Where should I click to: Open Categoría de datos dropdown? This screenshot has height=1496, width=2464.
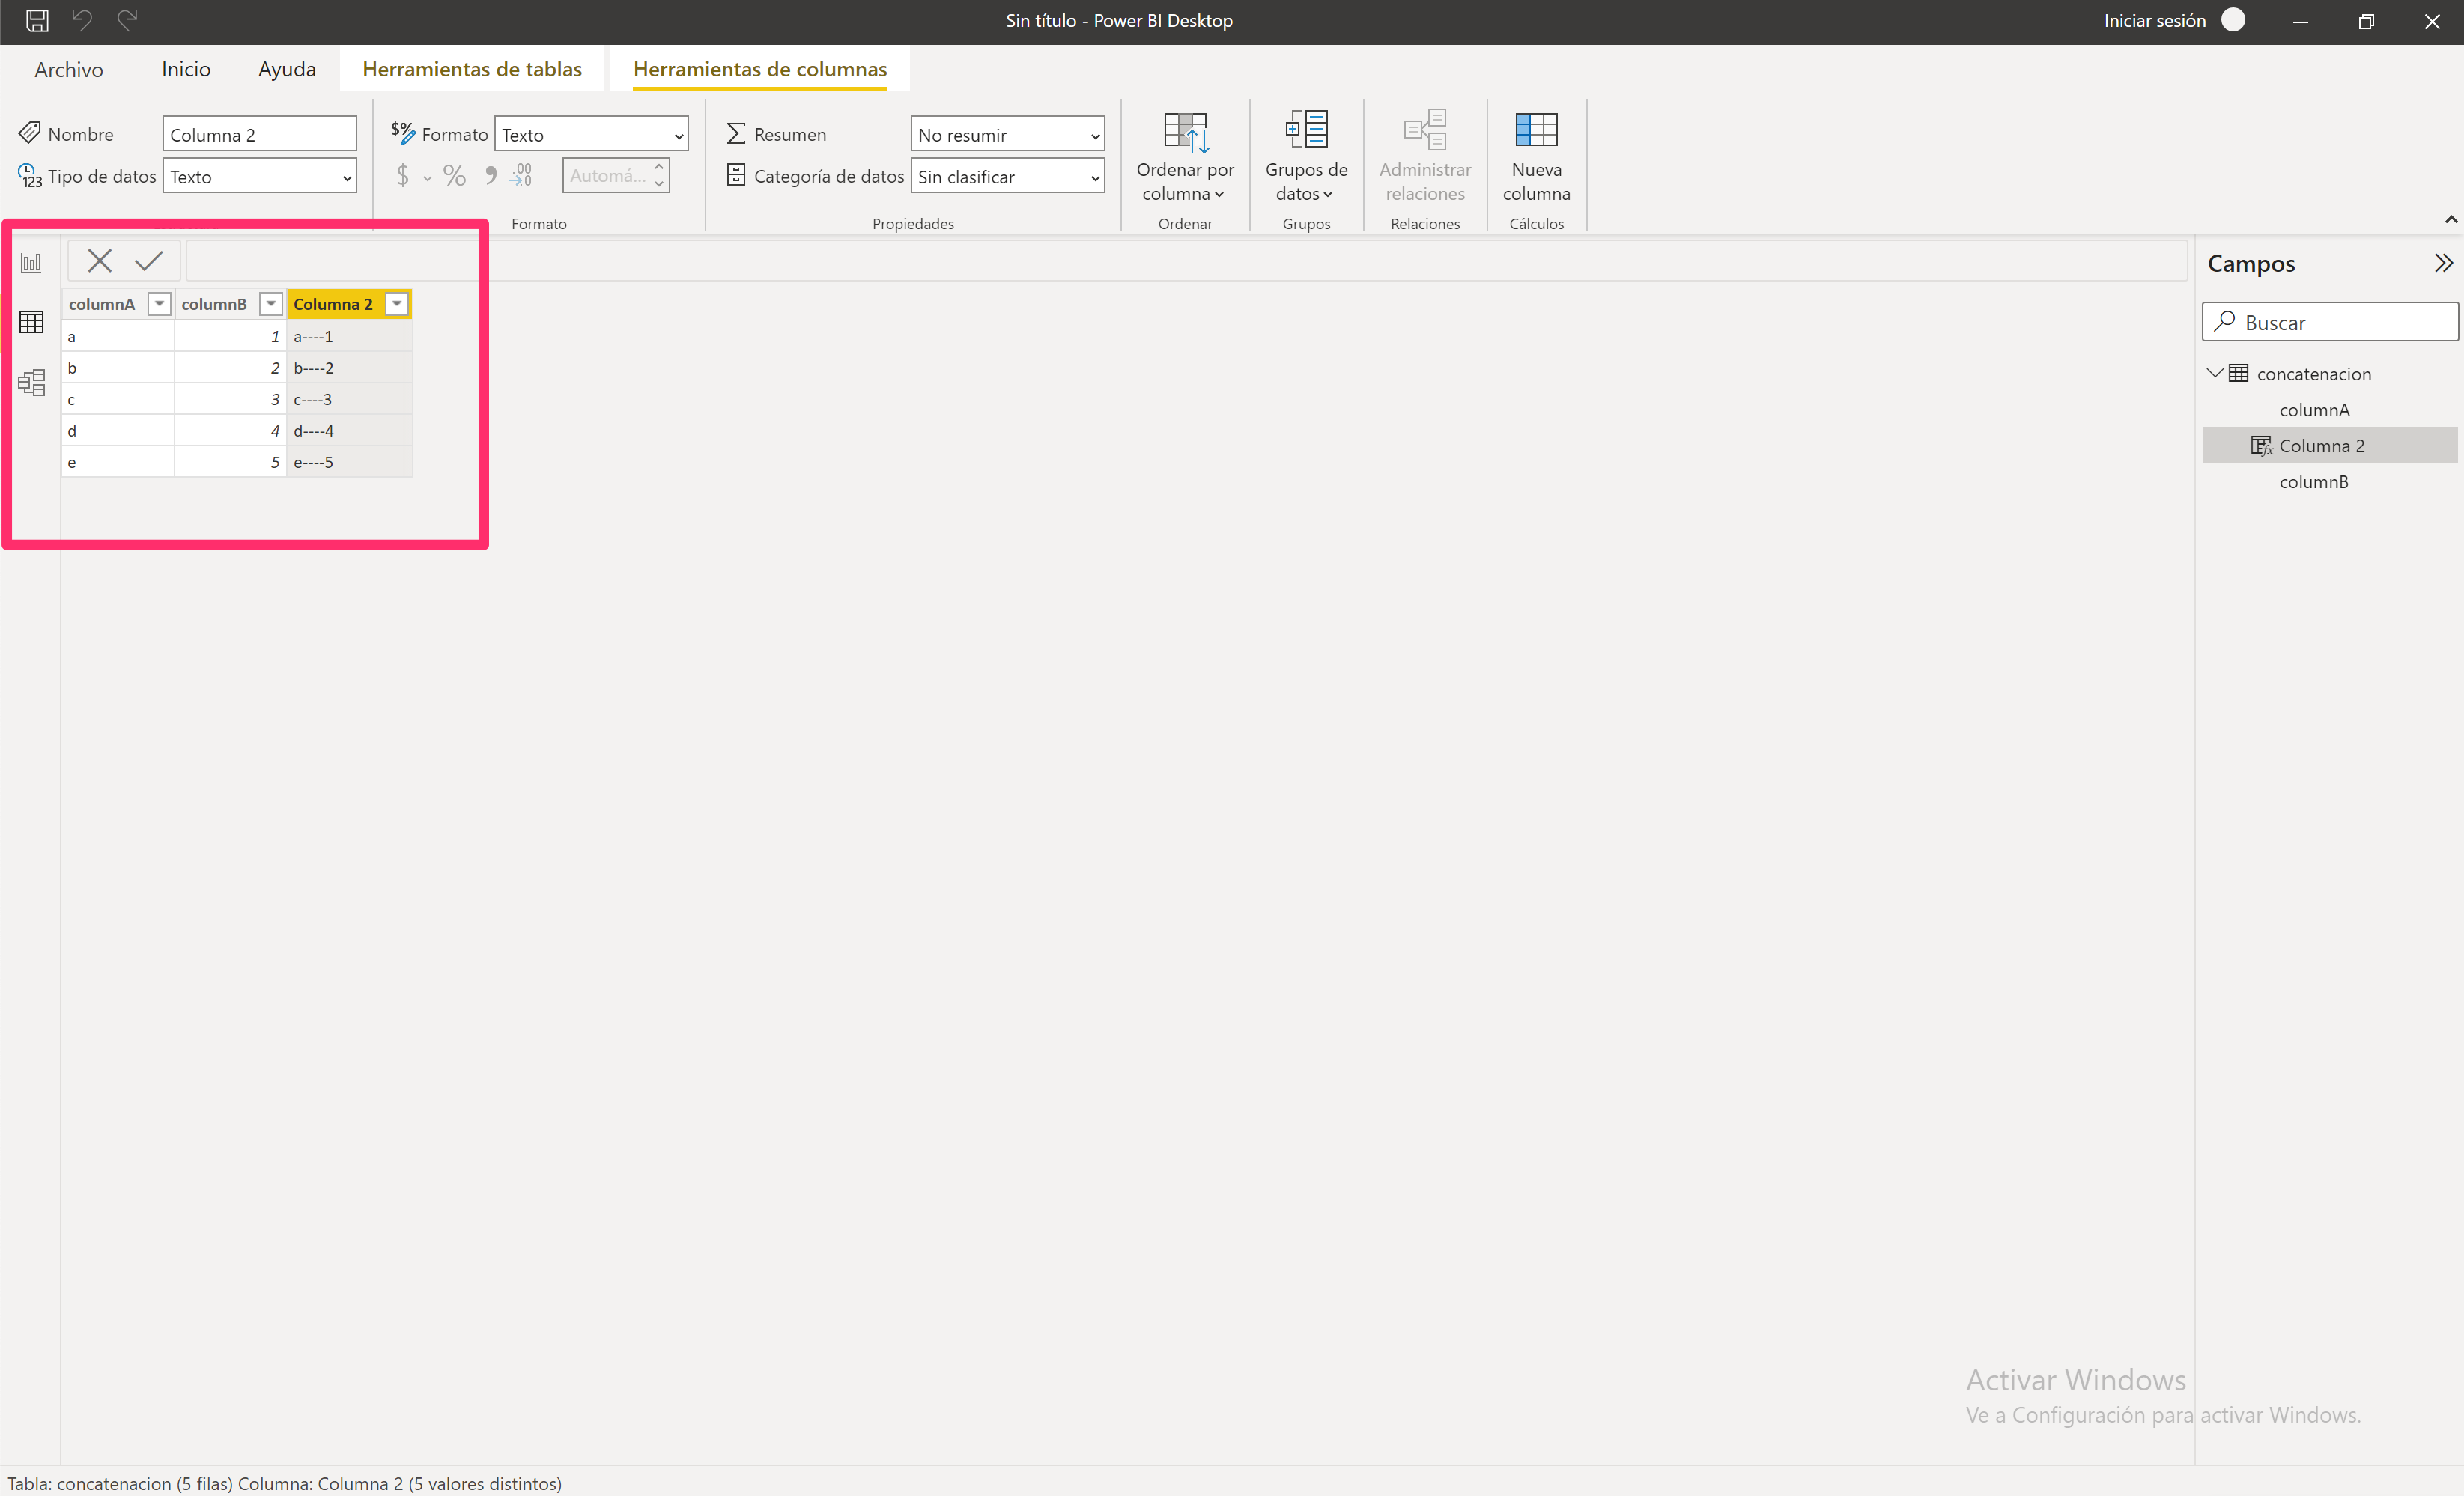[x=1007, y=176]
